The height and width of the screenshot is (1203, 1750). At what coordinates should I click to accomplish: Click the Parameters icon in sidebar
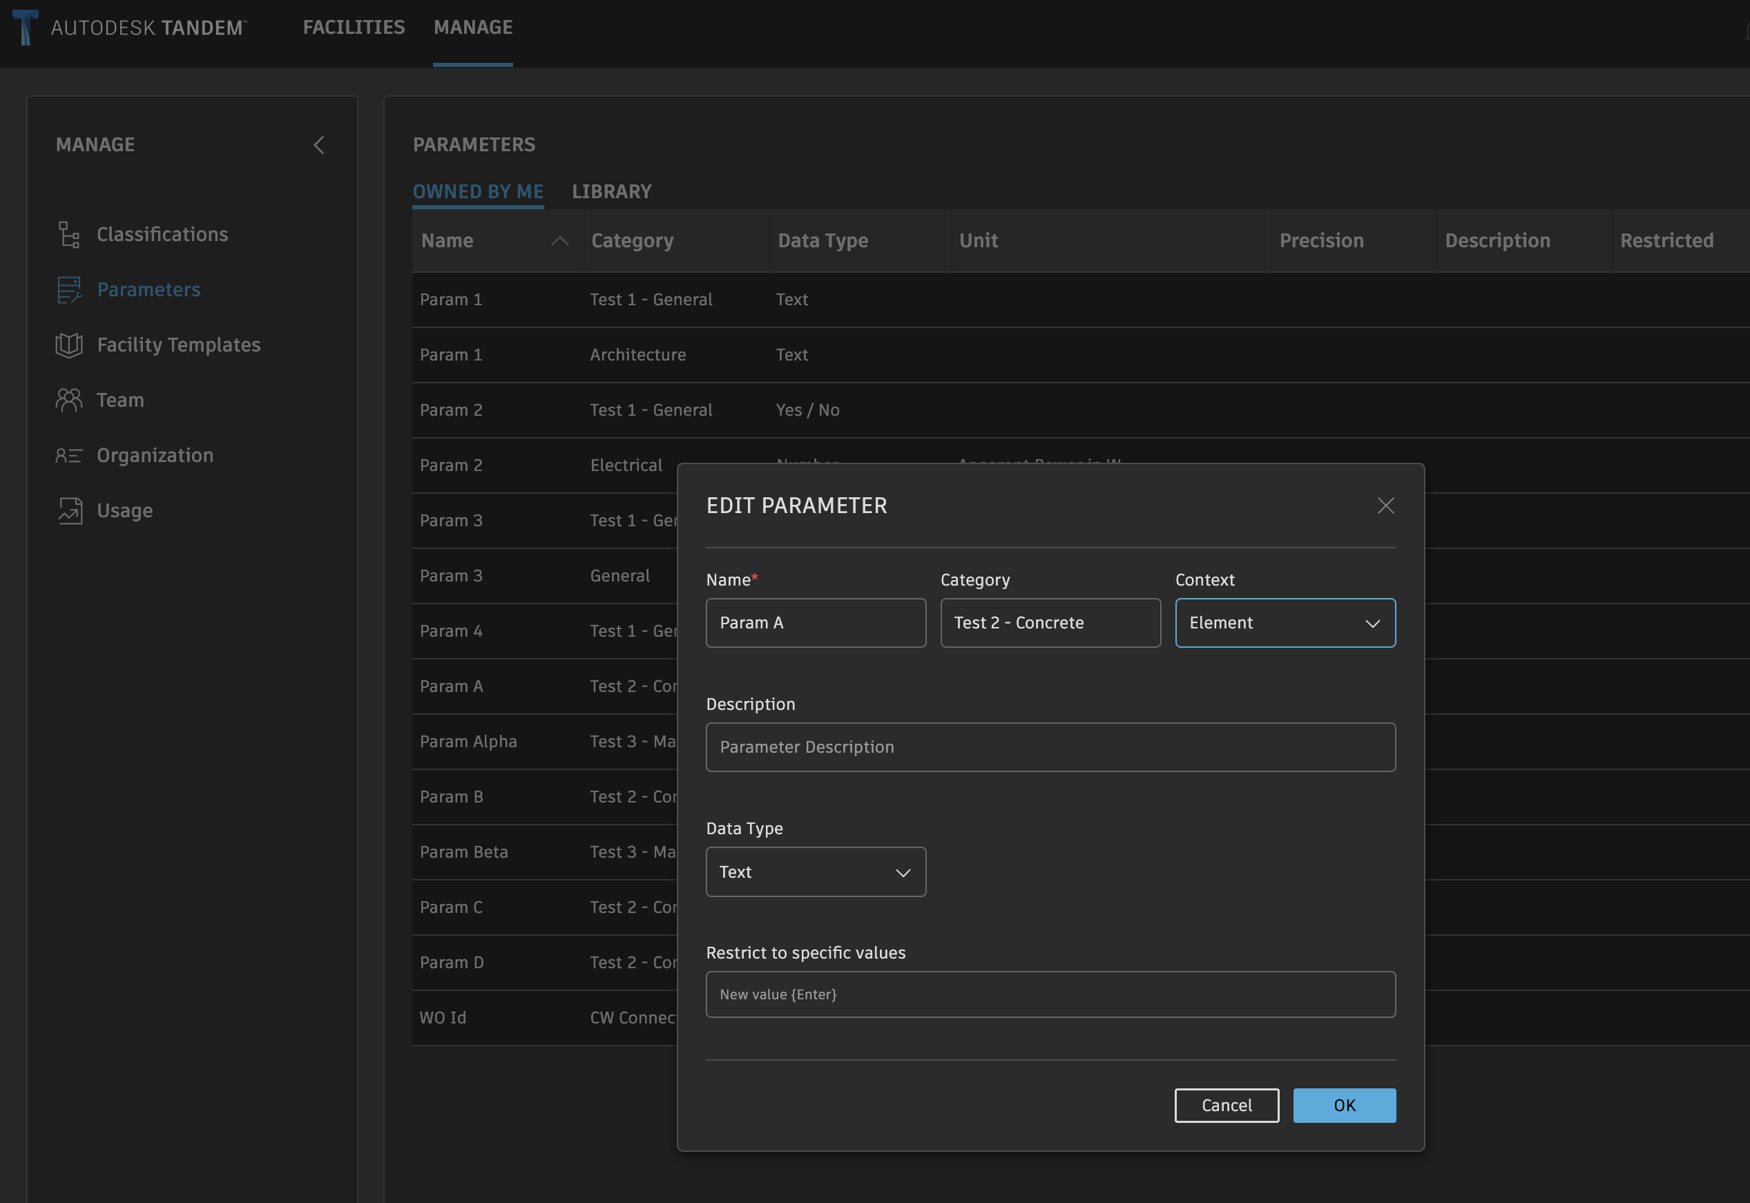(x=68, y=290)
